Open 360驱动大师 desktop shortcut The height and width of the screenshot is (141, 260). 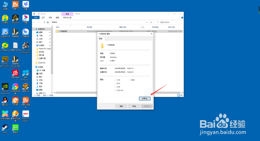(5, 33)
